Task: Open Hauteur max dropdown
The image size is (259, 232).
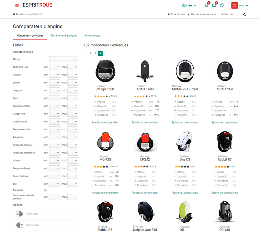Action: (73, 75)
